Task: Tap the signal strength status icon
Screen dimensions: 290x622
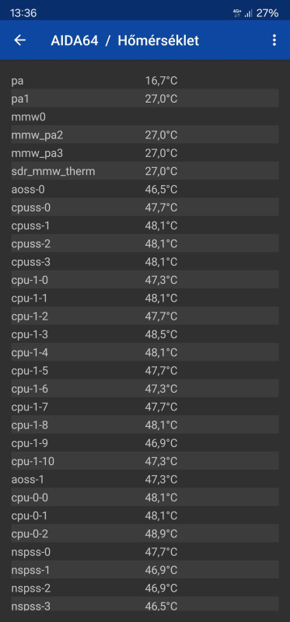Action: coord(248,13)
